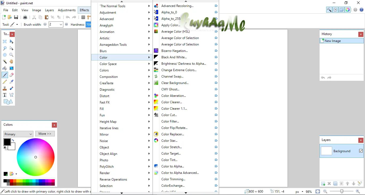Image resolution: width=365 pixels, height=195 pixels.
Task: Expand the Render submenu
Action: coord(122,173)
